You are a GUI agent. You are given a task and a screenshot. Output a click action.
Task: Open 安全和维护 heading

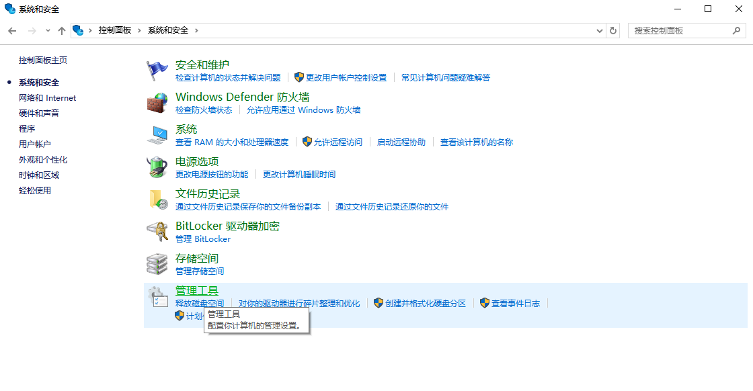point(202,64)
